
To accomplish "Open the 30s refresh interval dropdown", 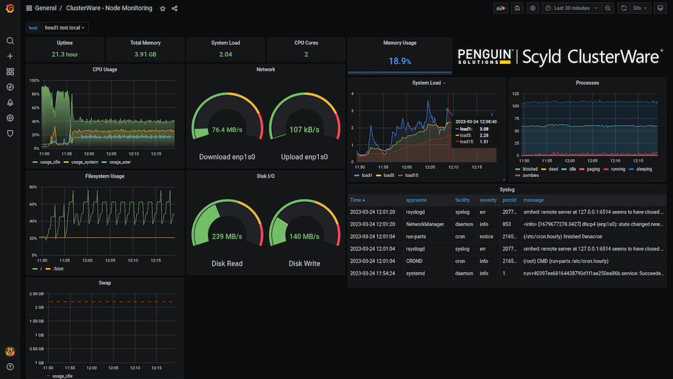I will [x=639, y=8].
